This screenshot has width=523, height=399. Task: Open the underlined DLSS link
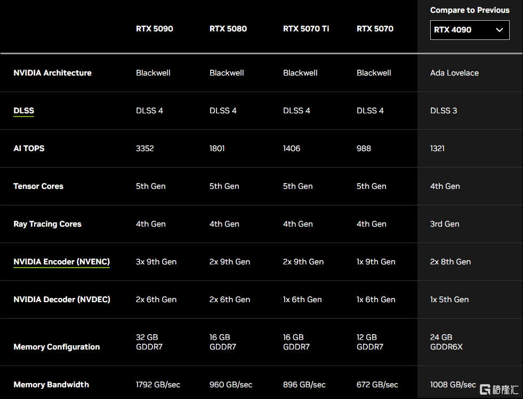point(23,111)
